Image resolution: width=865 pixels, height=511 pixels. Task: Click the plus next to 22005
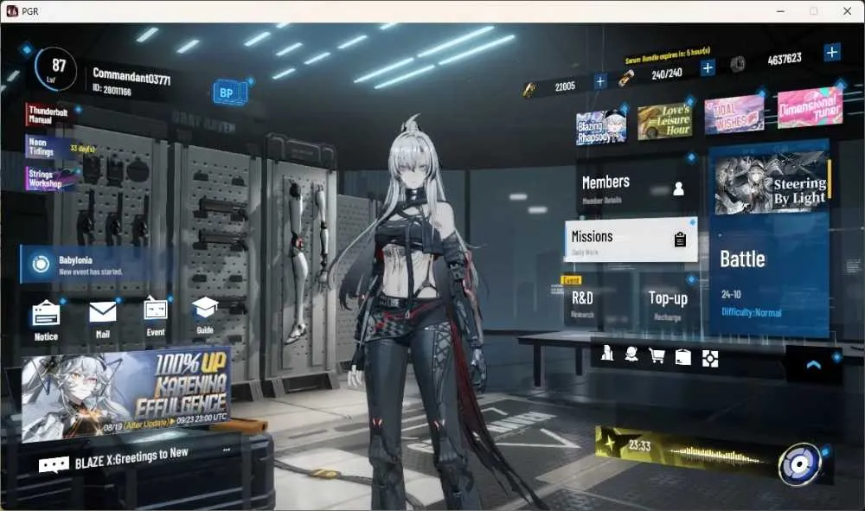coord(600,81)
